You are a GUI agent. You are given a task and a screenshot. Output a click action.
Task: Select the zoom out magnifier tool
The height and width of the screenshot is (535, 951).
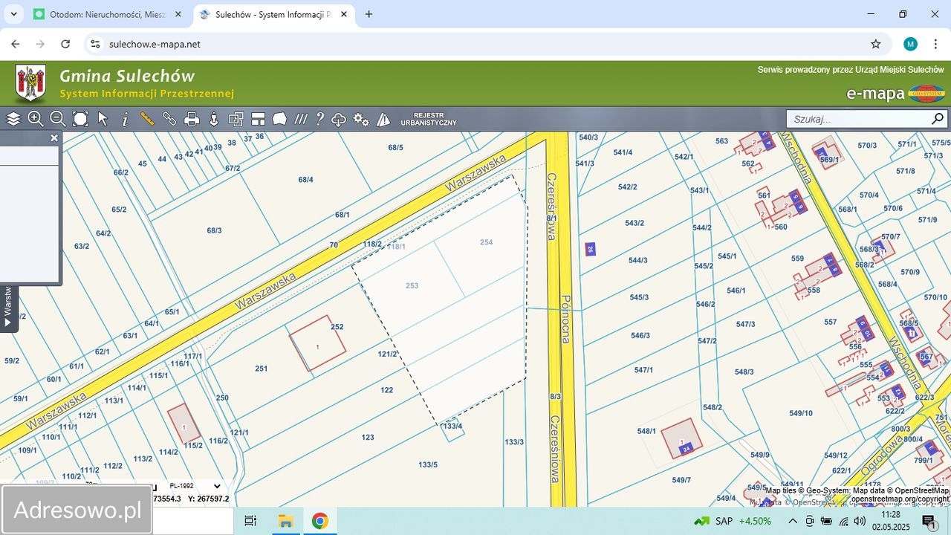pyautogui.click(x=58, y=119)
